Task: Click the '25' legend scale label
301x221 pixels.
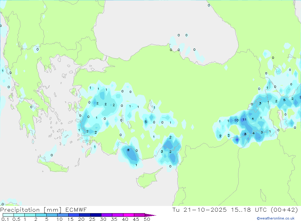Action: [x=92, y=219]
